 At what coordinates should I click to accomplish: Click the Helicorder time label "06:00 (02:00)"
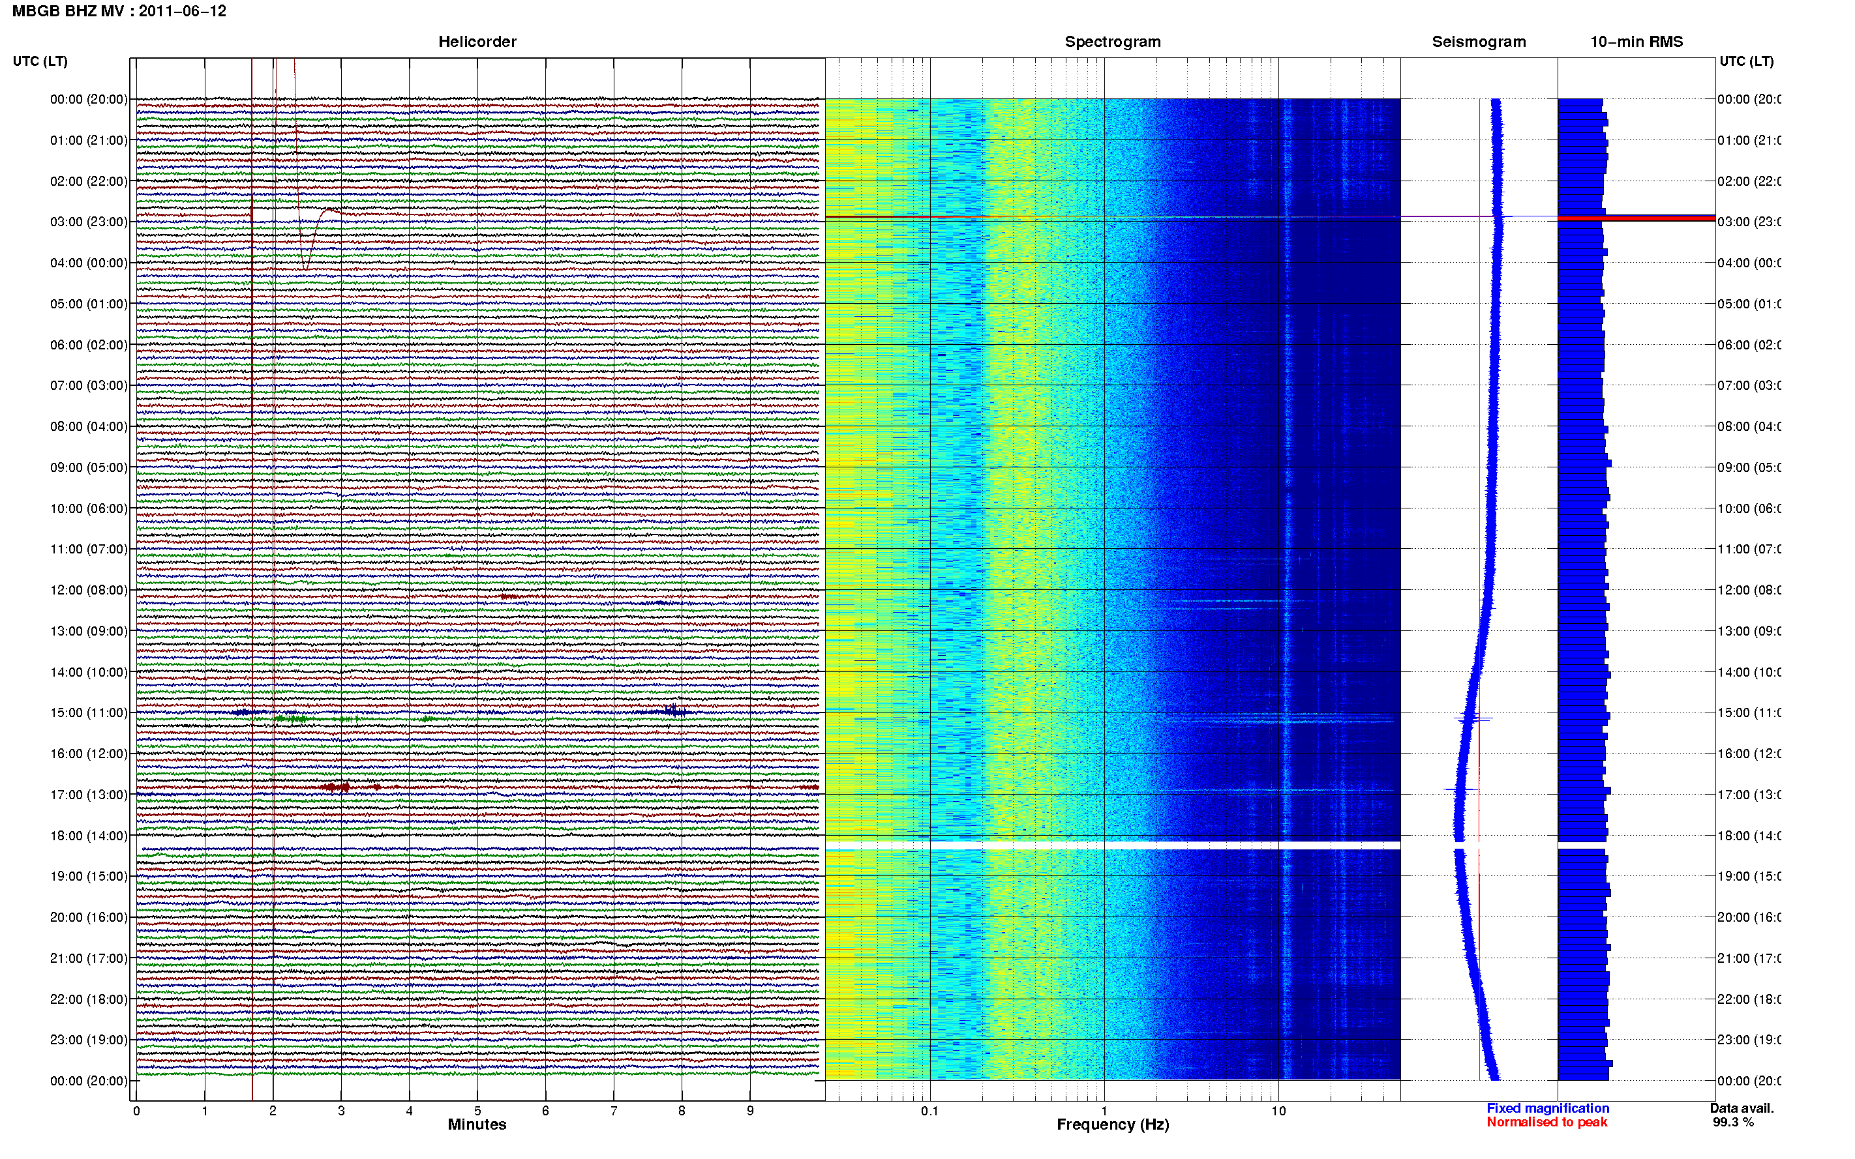[89, 345]
